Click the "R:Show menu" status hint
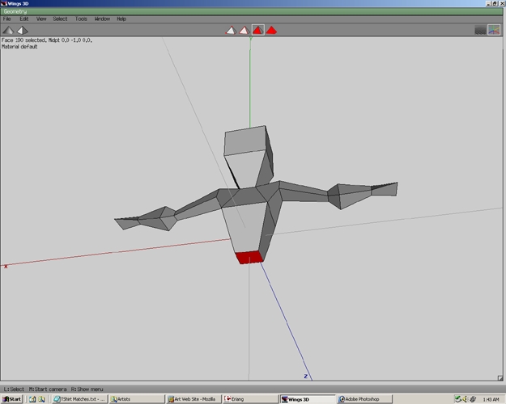 pyautogui.click(x=87, y=389)
